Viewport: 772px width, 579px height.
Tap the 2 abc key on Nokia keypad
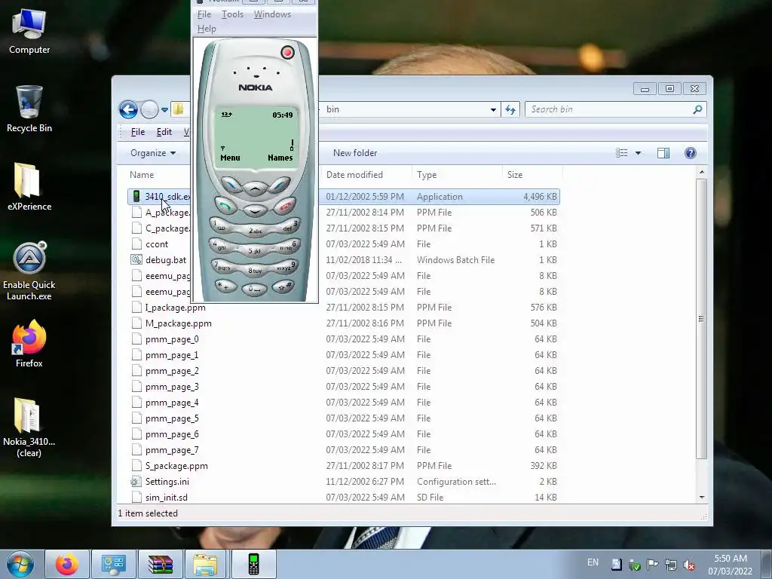click(255, 231)
